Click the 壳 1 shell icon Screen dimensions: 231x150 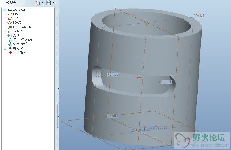tap(10, 35)
